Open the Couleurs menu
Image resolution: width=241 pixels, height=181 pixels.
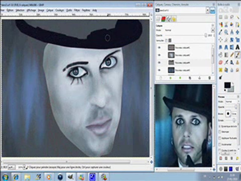click(x=59, y=10)
